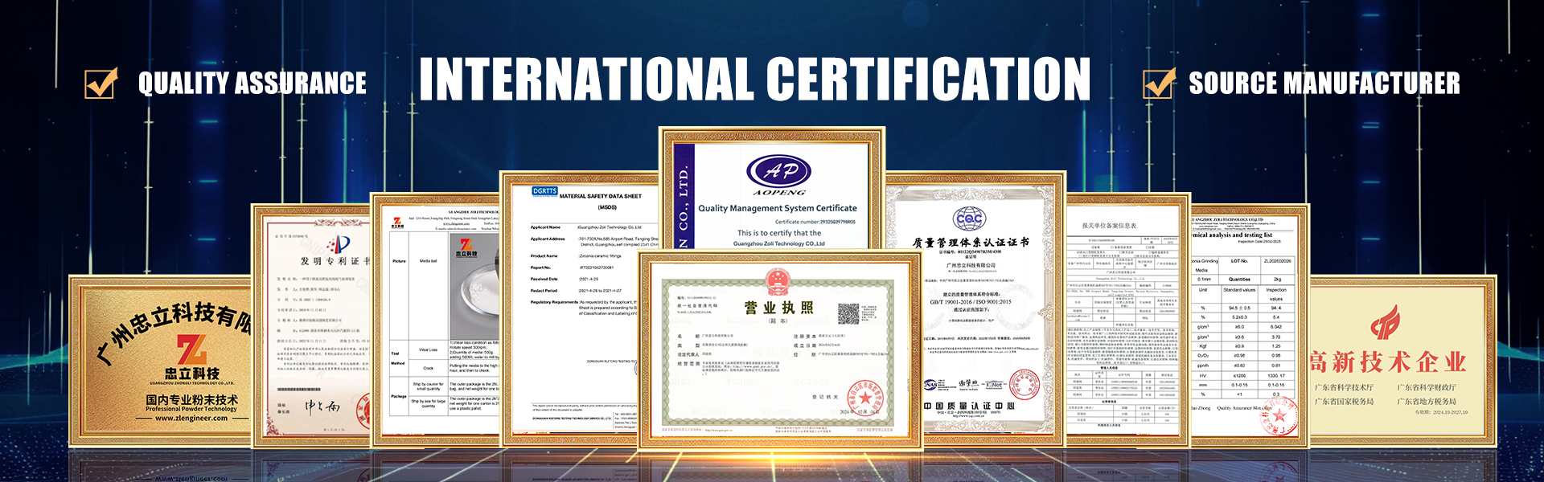Click the AP AOPENG logo
Image resolution: width=1544 pixels, height=482 pixels.
coord(779,176)
